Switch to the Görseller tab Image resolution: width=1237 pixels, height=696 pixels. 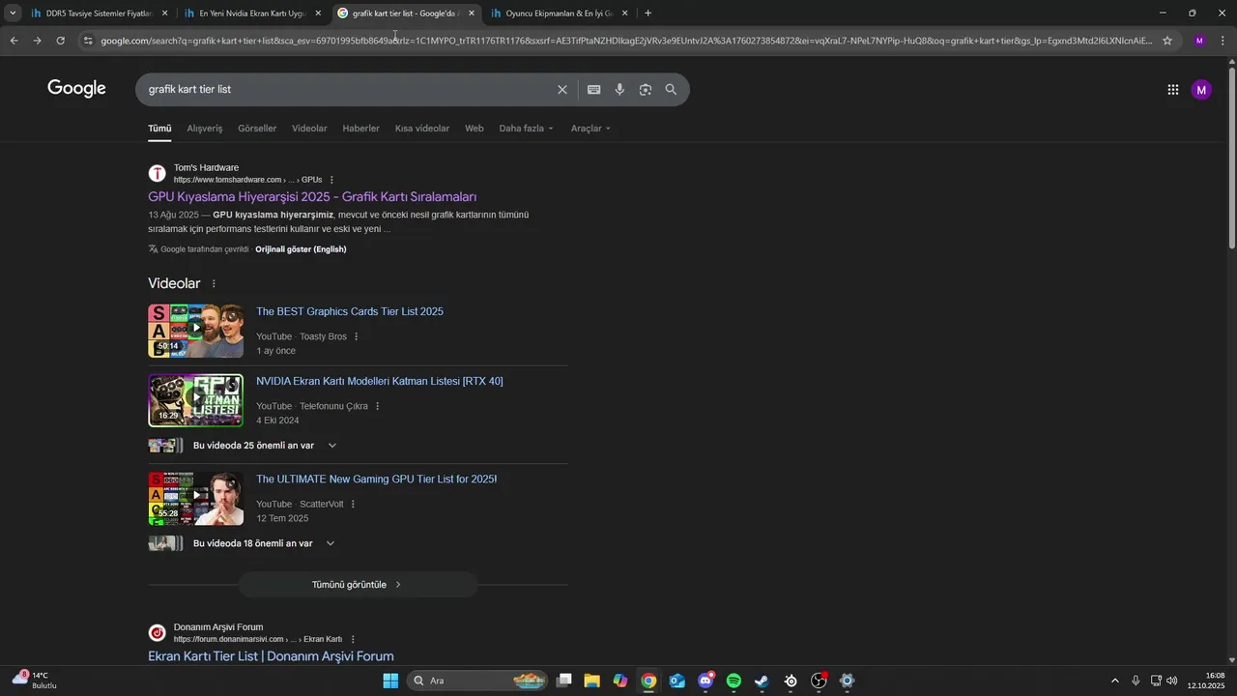(x=257, y=129)
